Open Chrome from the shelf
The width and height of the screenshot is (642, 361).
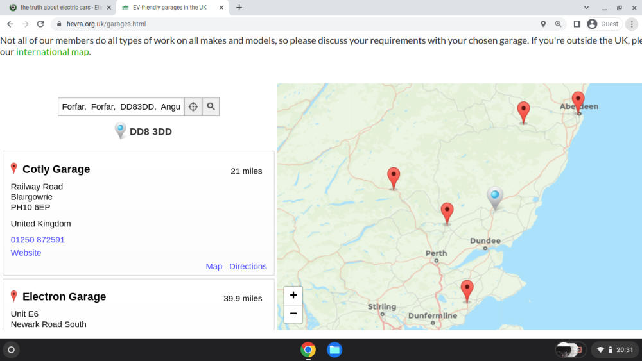point(308,349)
